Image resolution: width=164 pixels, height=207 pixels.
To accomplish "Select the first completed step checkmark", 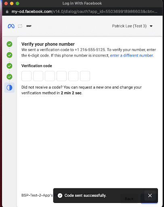I will coord(9,44).
